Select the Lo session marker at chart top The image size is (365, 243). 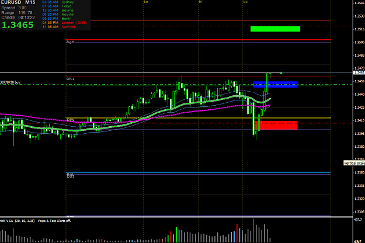pos(146,2)
